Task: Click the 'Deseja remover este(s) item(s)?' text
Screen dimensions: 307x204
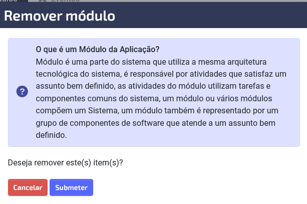Action: [66, 163]
